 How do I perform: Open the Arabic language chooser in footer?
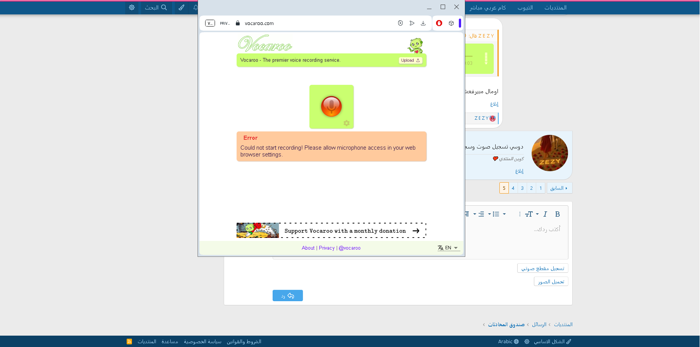tap(509, 341)
